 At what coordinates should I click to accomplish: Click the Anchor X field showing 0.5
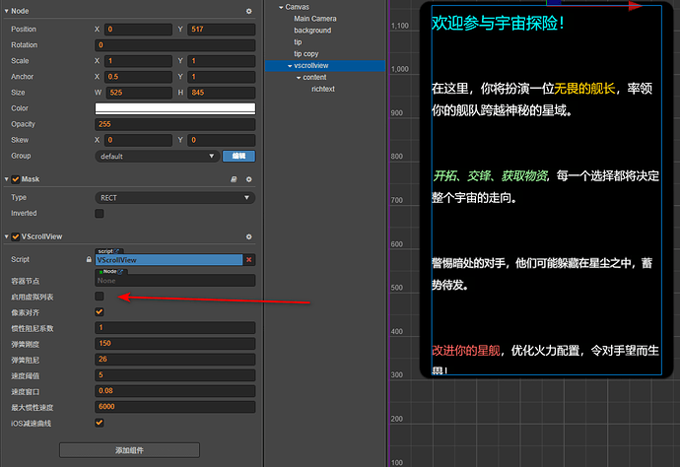[138, 77]
